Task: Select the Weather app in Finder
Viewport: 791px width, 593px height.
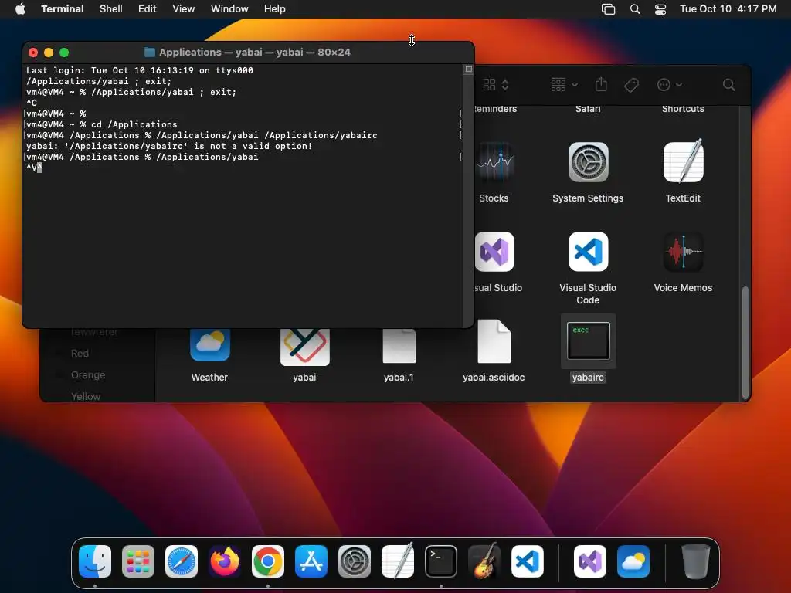Action: [x=210, y=345]
